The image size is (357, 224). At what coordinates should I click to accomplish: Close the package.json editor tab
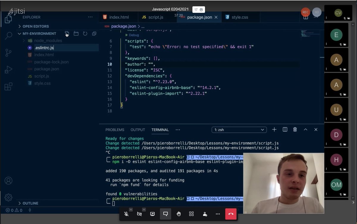[x=216, y=17]
